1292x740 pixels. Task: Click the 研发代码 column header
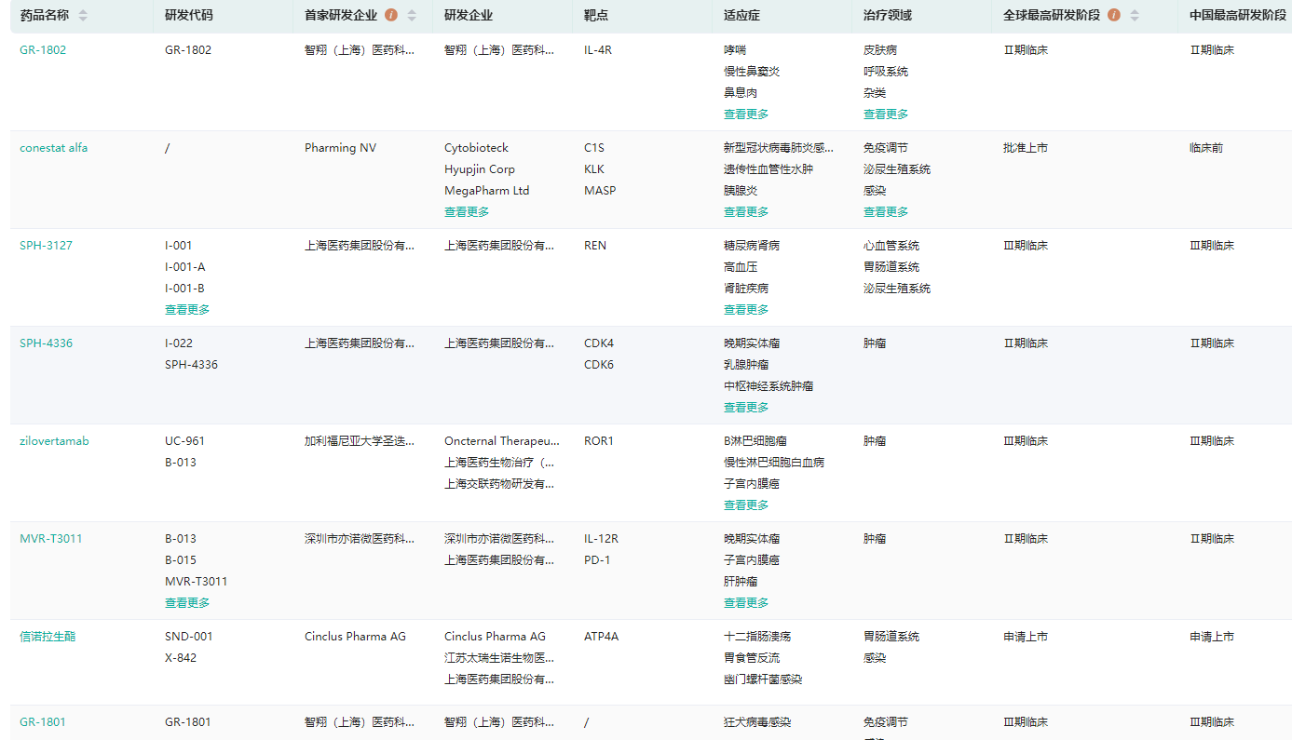coord(189,16)
